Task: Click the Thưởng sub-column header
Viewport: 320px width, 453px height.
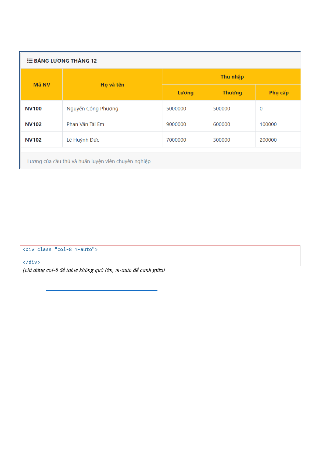Action: point(232,93)
